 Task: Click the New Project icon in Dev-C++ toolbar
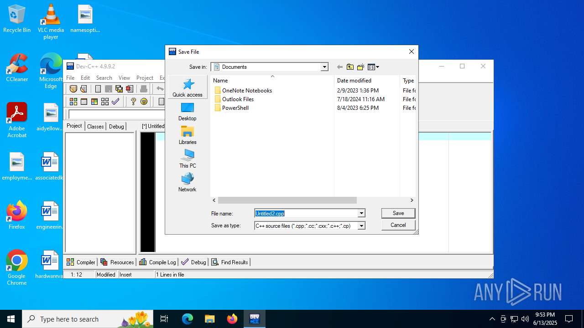tap(73, 89)
